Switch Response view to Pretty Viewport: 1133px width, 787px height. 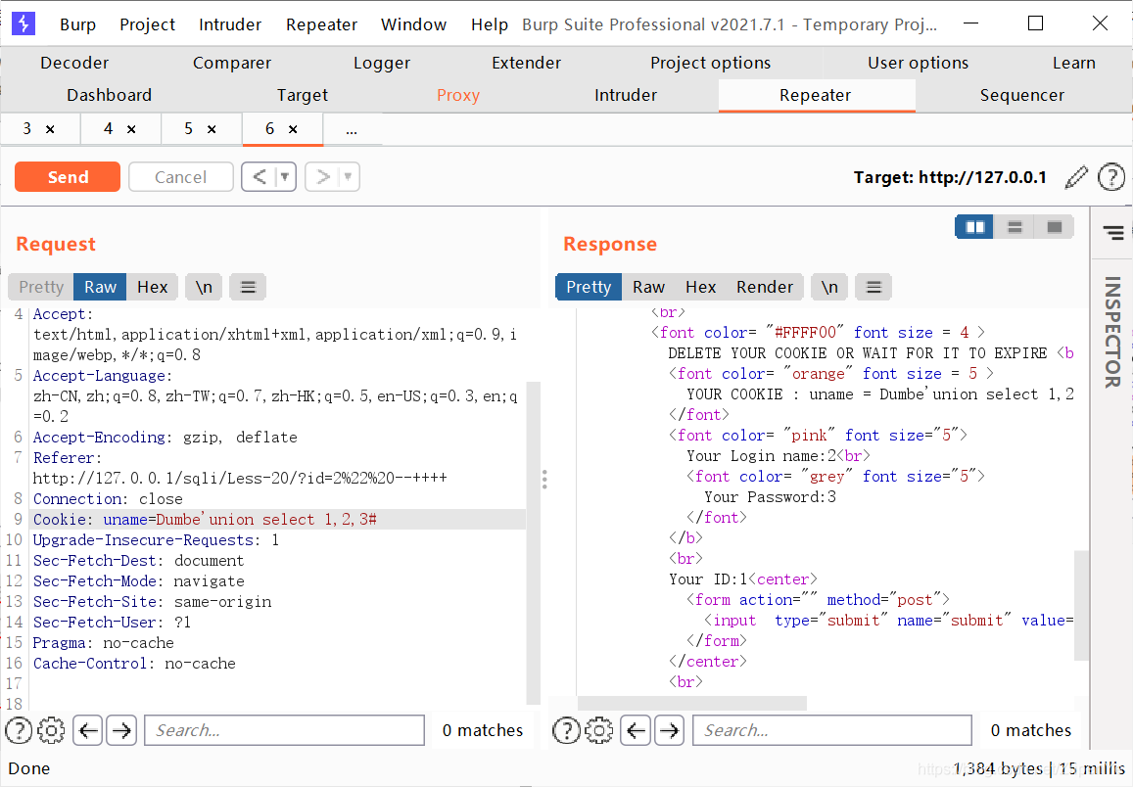coord(589,287)
